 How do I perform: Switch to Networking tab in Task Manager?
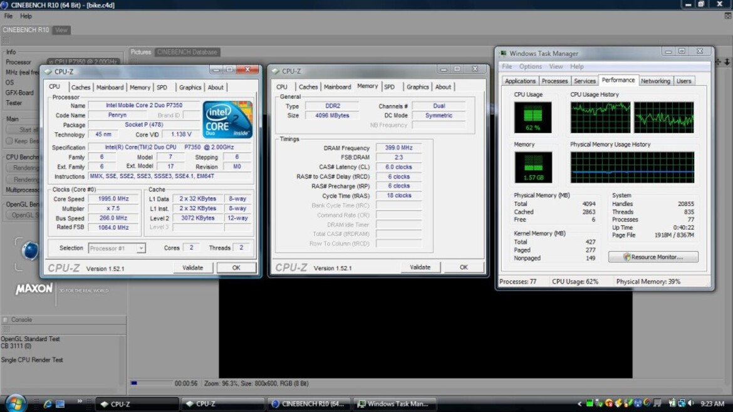point(655,81)
